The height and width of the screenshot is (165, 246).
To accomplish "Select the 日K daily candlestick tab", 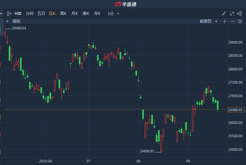I will 52,14.
